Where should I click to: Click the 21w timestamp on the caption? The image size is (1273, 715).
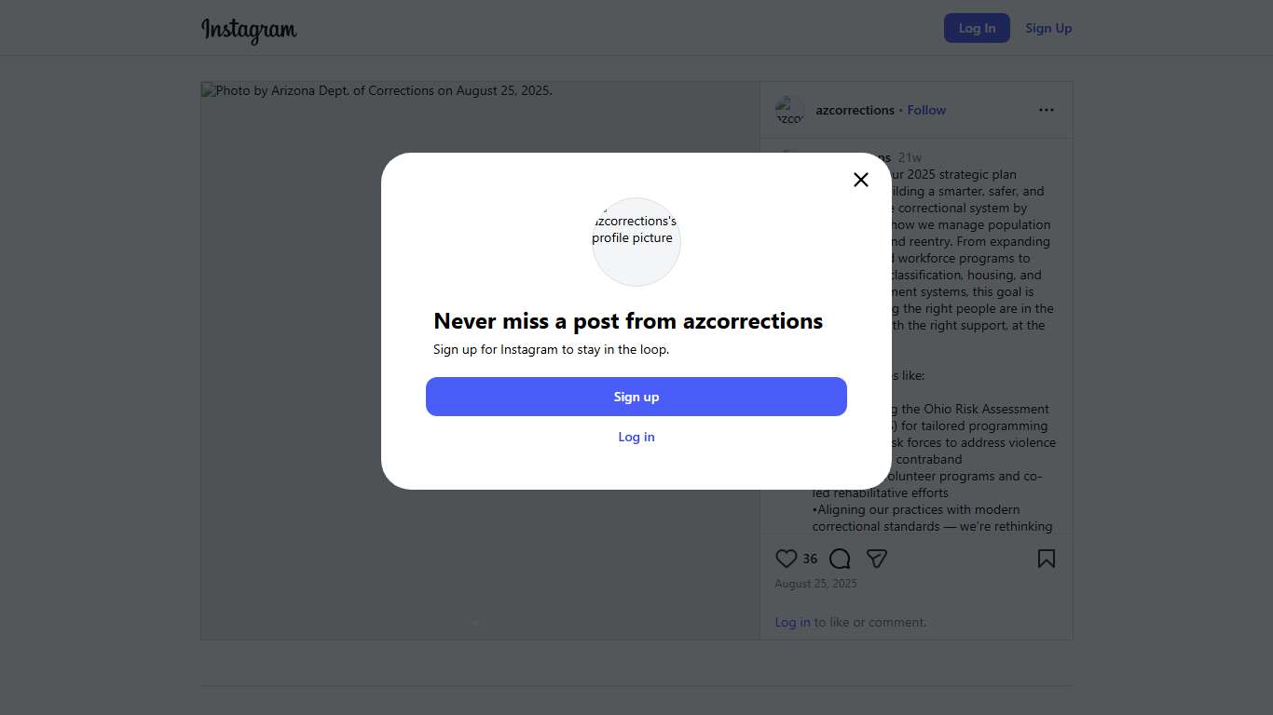pos(910,157)
